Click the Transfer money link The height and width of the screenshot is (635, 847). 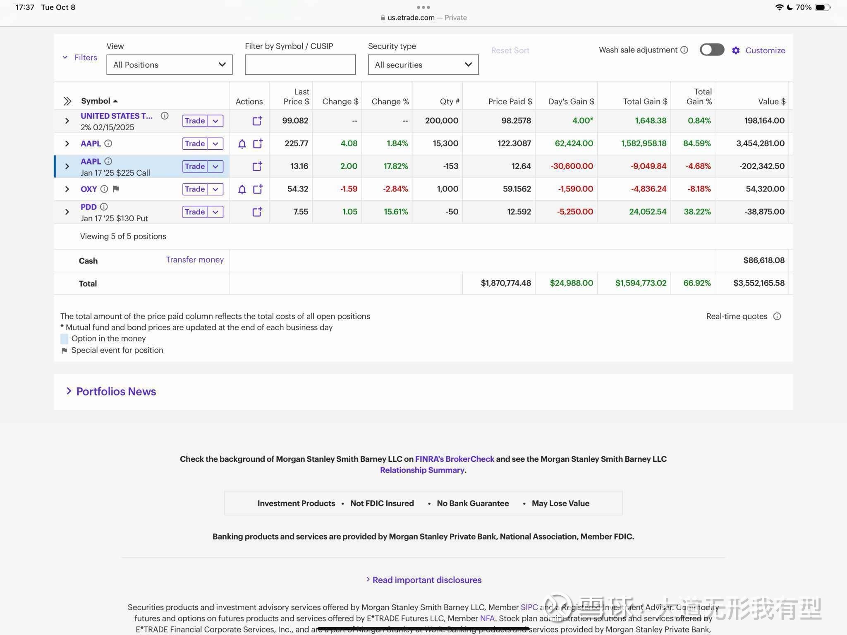[195, 260]
